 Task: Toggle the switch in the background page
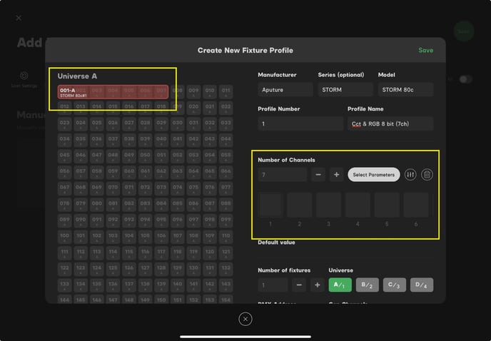(465, 79)
